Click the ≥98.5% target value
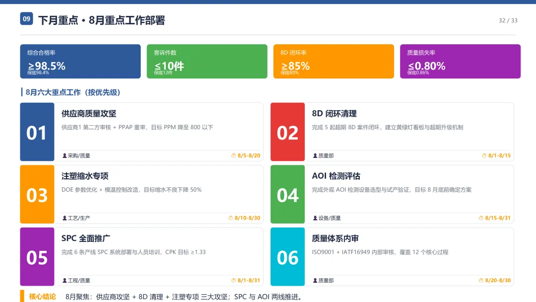Screen dimensions: 536x302 (47, 66)
